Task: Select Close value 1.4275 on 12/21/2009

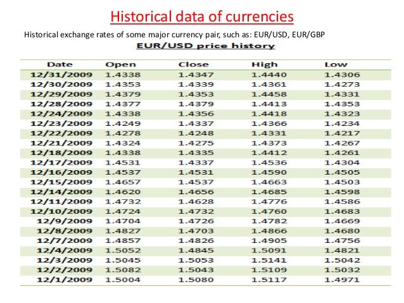Action: pos(196,144)
